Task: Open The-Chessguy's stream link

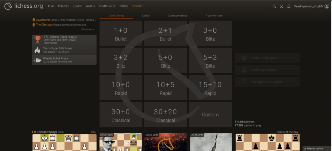Action: 59,25
